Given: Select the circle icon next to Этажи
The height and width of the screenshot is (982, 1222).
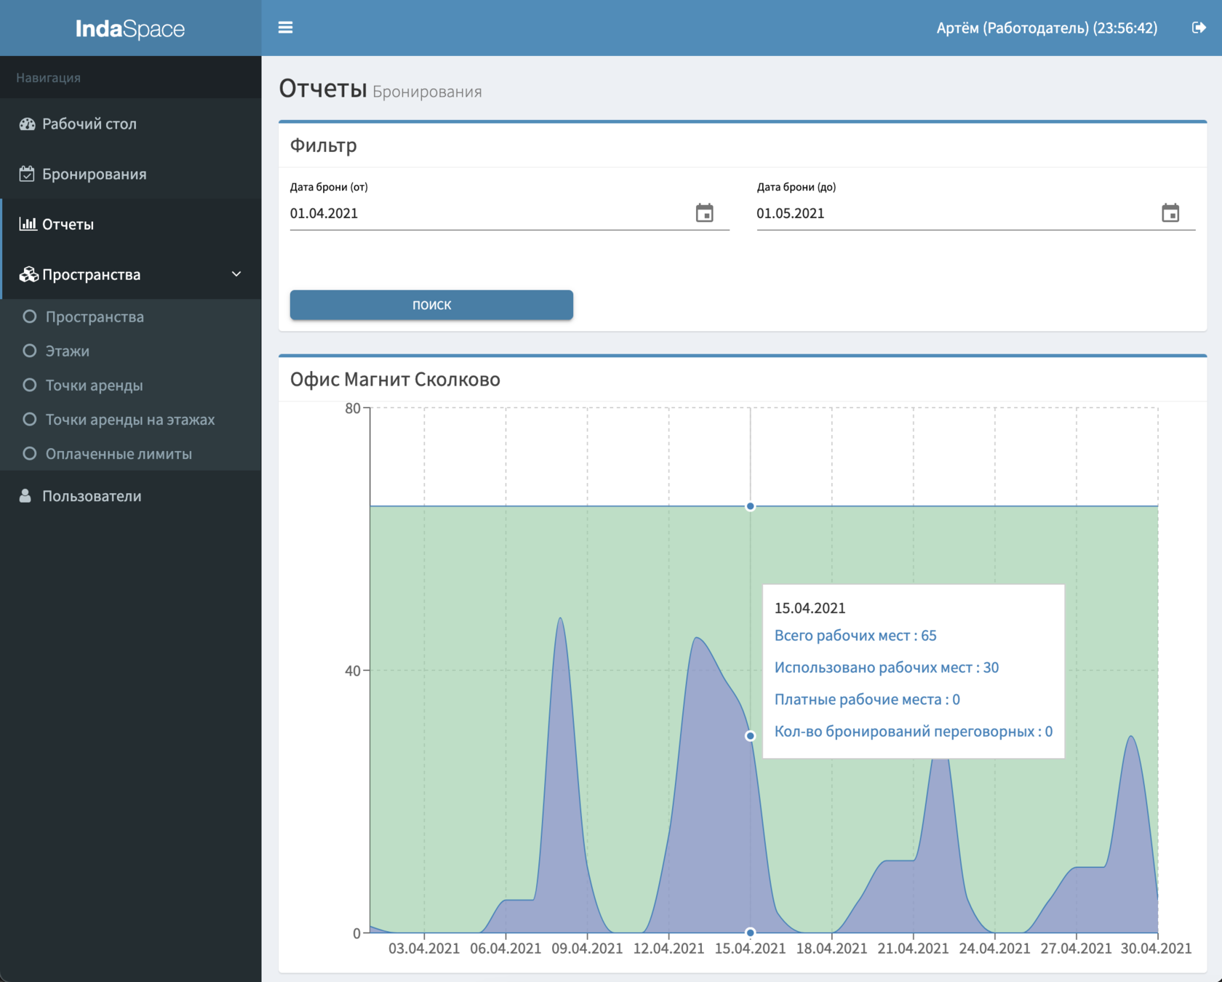Looking at the screenshot, I should [x=29, y=351].
